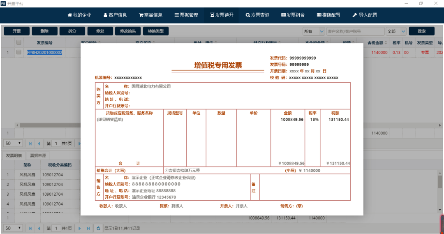The image size is (444, 234).
Task: Refresh the detail list
Action: [98, 228]
